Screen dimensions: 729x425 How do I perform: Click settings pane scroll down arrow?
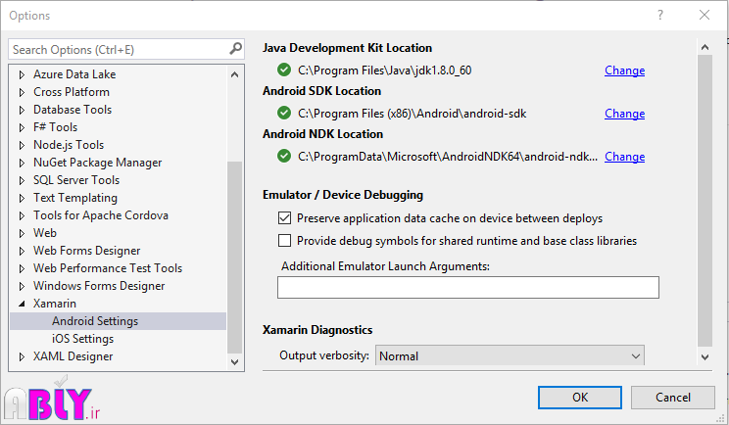pos(705,356)
